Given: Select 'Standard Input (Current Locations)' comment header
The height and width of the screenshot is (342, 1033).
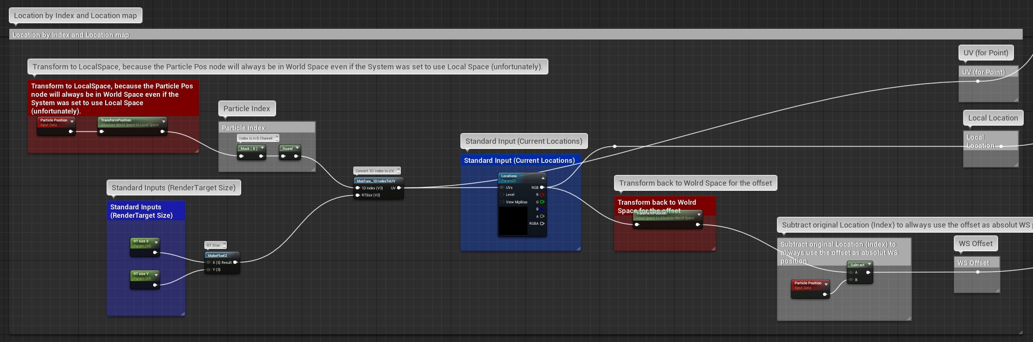Looking at the screenshot, I should (520, 161).
